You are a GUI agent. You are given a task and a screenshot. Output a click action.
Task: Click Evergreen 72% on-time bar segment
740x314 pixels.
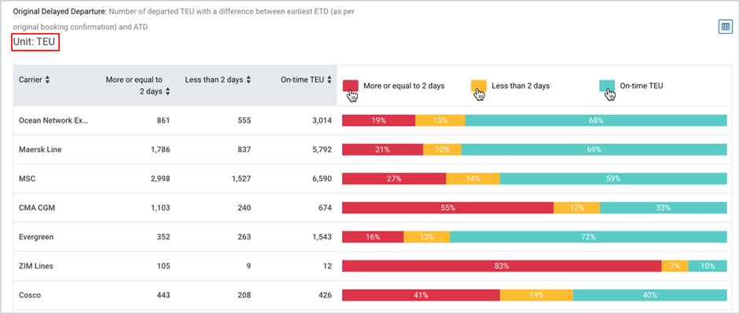pos(588,237)
